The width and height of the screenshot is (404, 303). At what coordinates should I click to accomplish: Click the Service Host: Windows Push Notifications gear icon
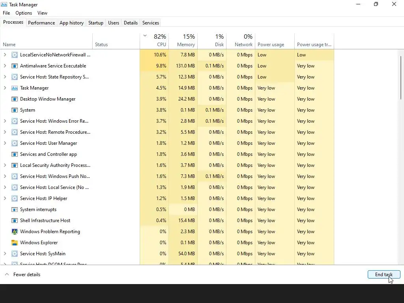pos(15,176)
